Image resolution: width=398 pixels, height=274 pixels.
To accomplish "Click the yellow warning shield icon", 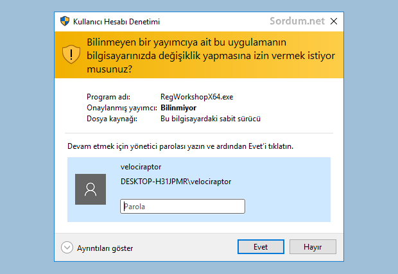I will coord(71,54).
